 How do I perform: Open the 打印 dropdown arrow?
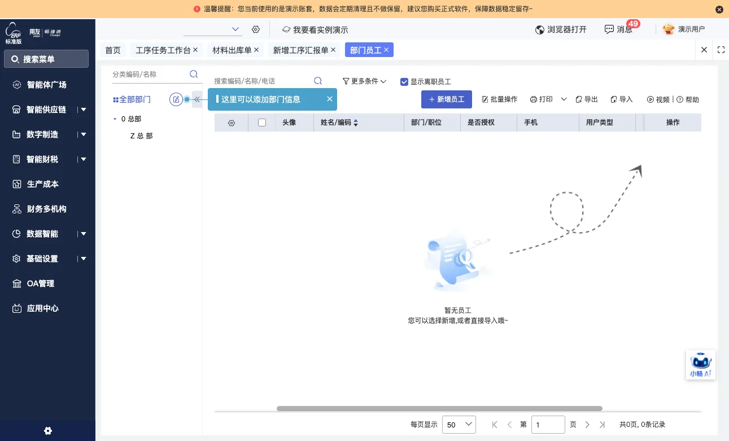564,99
